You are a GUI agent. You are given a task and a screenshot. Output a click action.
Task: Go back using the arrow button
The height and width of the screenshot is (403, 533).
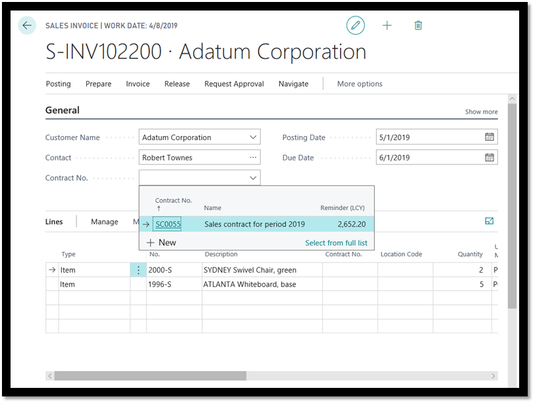[27, 26]
